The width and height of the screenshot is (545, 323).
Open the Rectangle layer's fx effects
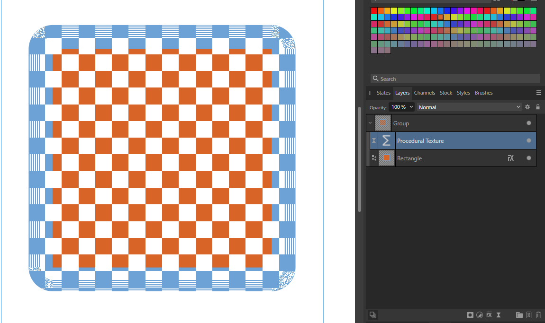[x=510, y=158]
